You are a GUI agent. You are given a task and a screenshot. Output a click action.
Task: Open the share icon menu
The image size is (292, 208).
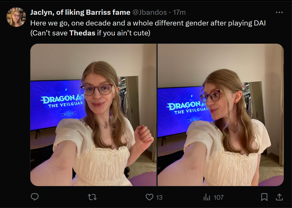click(x=279, y=197)
